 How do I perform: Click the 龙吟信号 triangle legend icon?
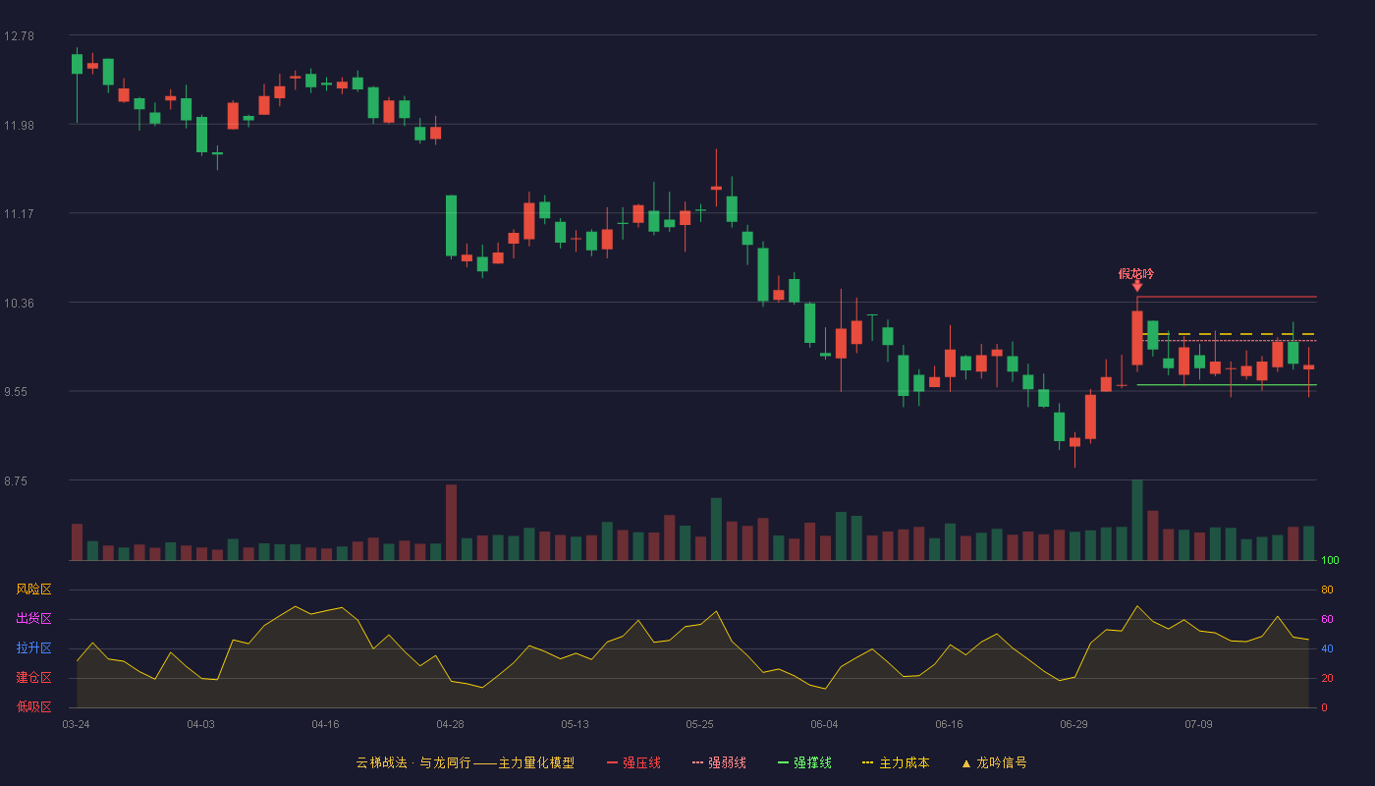point(965,763)
